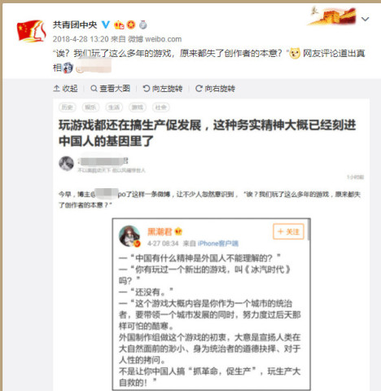Open 查看大图 to view full image
The width and height of the screenshot is (381, 391).
(x=110, y=89)
